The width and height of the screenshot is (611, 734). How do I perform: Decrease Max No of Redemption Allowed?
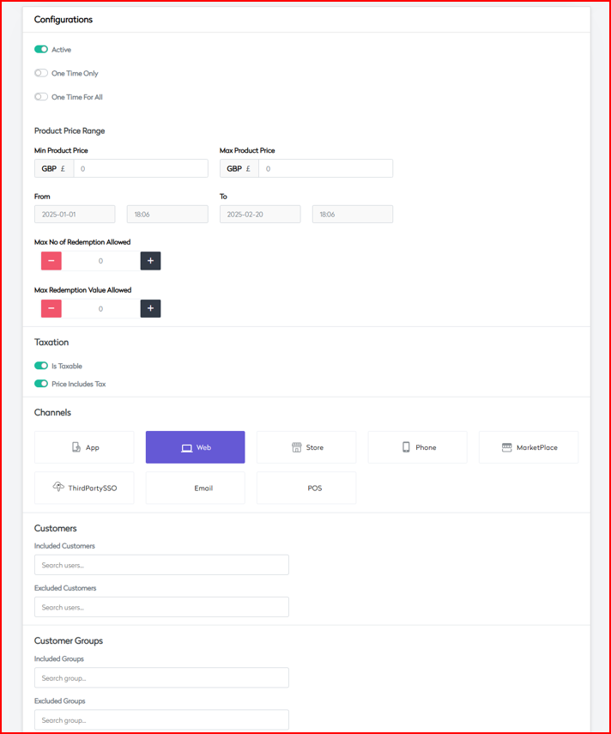pos(51,261)
